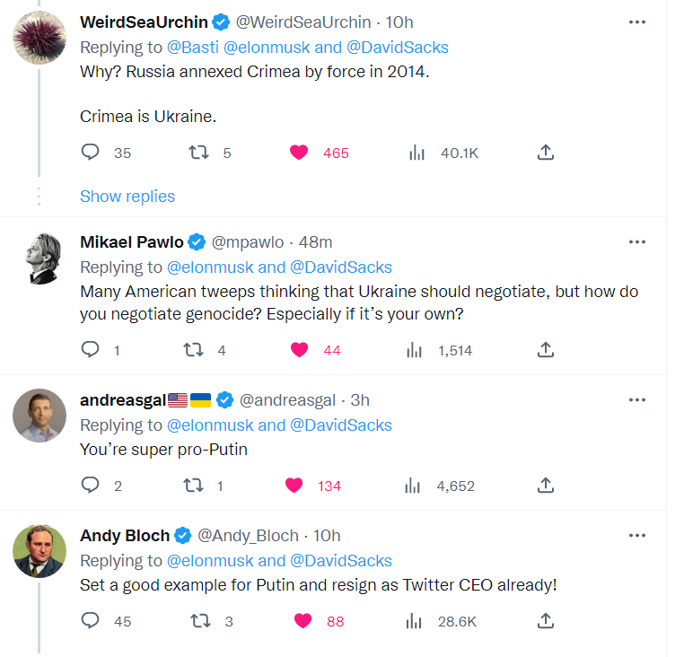Open more menu on Mikael Pawlo's tweet
The width and height of the screenshot is (684, 657).
click(637, 242)
